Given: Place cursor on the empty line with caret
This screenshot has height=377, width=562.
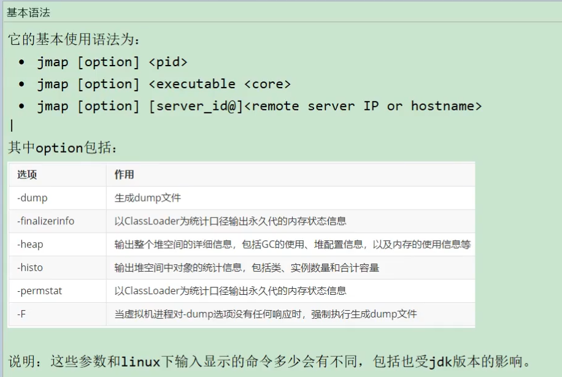Looking at the screenshot, I should click(x=12, y=126).
